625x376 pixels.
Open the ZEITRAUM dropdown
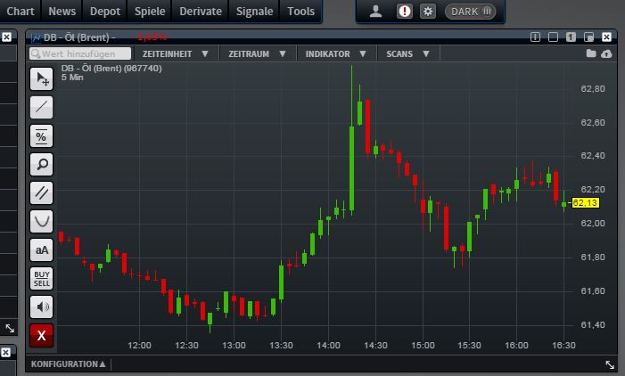[258, 53]
